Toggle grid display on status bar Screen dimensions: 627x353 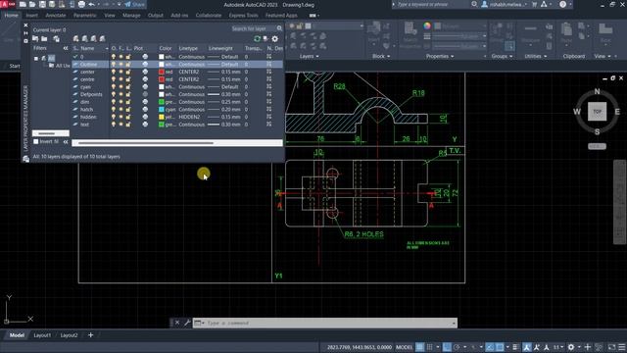420,347
